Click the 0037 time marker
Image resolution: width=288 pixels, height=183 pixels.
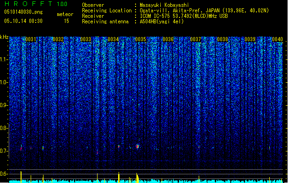click(196, 39)
